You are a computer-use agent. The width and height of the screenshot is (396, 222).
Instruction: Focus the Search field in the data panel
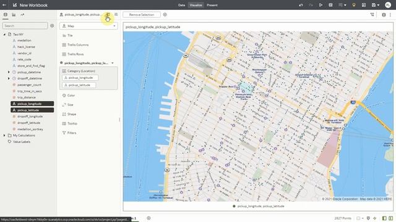pyautogui.click(x=25, y=26)
